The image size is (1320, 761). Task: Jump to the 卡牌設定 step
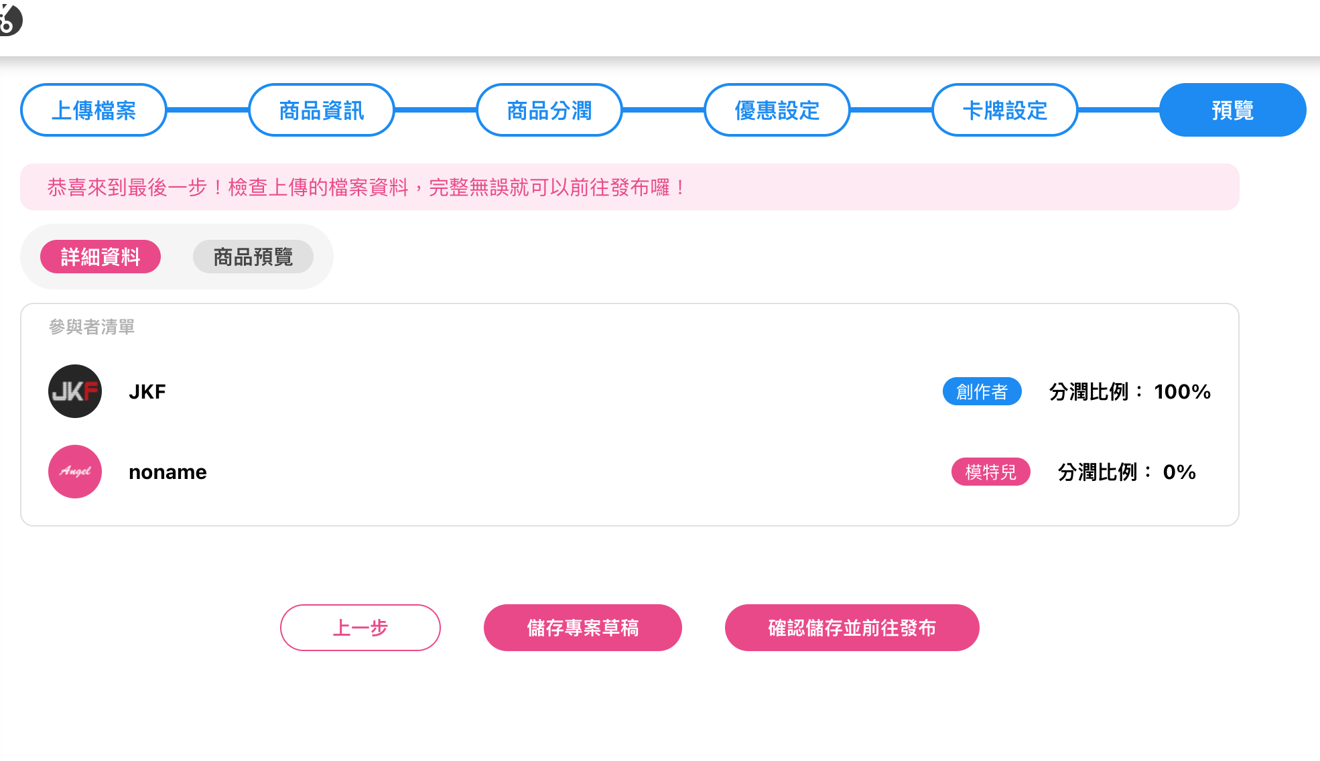coord(1005,110)
